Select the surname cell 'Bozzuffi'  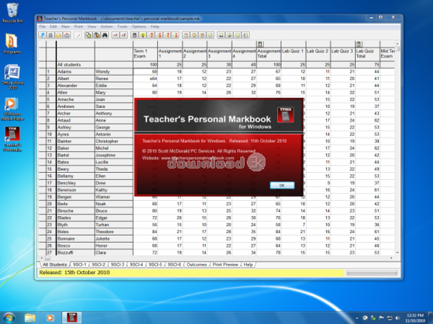click(75, 253)
